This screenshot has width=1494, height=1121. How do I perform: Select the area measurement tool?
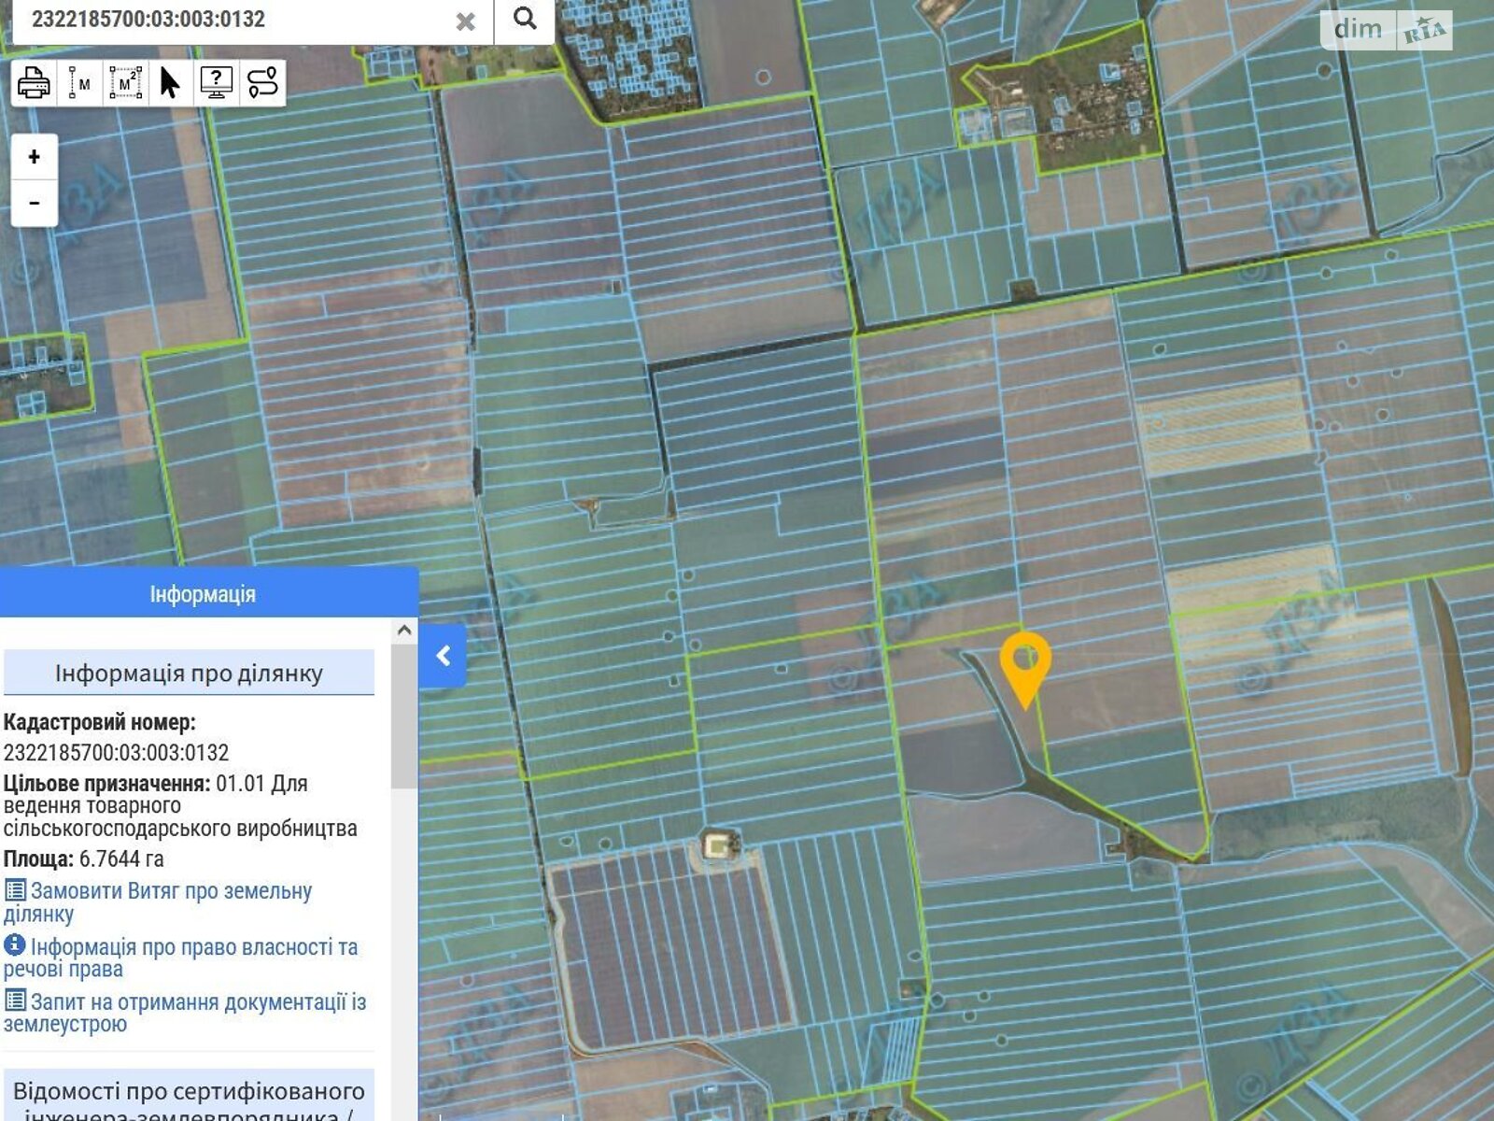125,83
